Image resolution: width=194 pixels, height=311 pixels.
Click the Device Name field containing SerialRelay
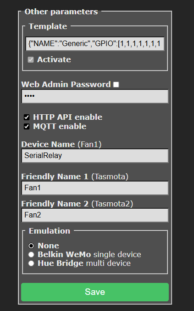[x=95, y=156]
